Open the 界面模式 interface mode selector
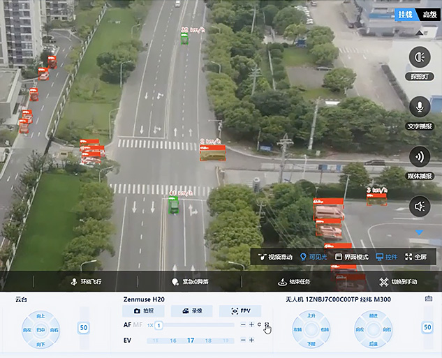 (351, 257)
